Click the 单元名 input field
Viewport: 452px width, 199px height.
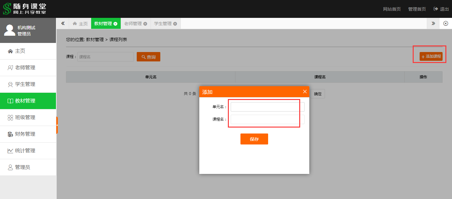[x=267, y=107]
